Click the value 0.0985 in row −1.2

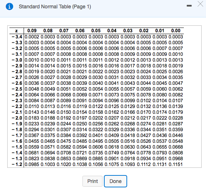pyautogui.click(x=32, y=164)
